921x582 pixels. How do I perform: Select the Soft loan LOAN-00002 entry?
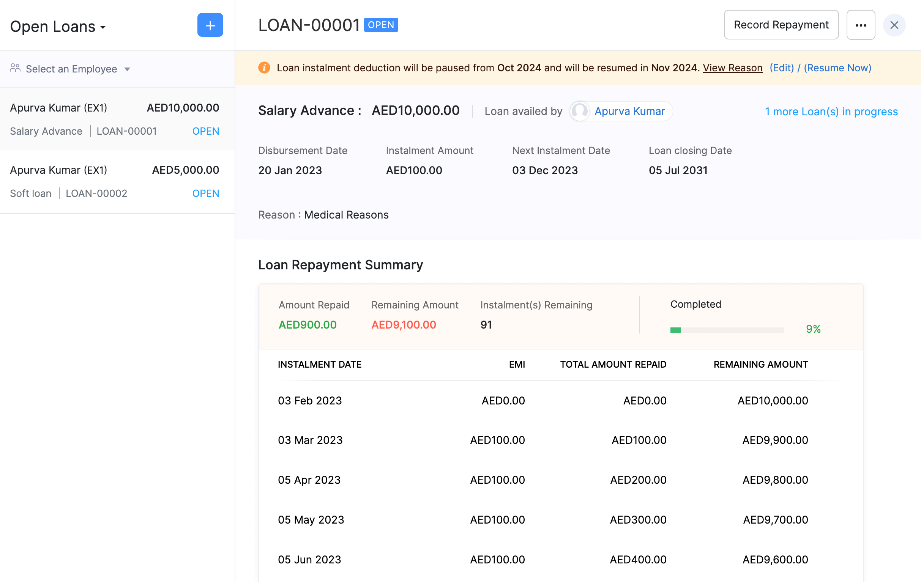(96, 193)
